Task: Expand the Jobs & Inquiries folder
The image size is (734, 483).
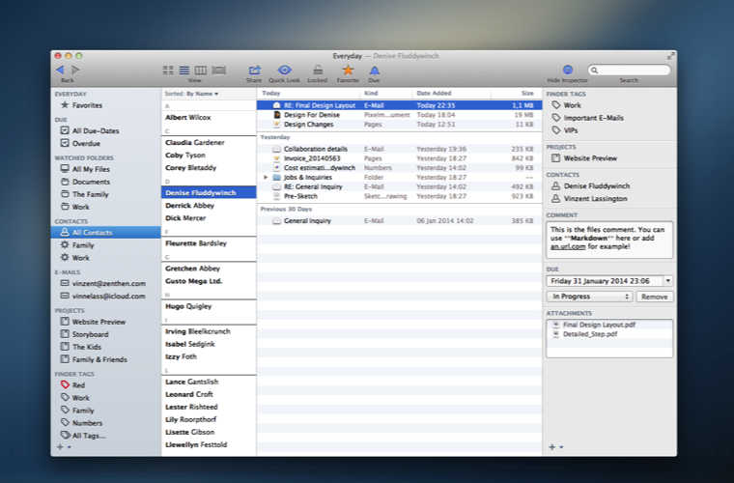Action: pos(266,177)
